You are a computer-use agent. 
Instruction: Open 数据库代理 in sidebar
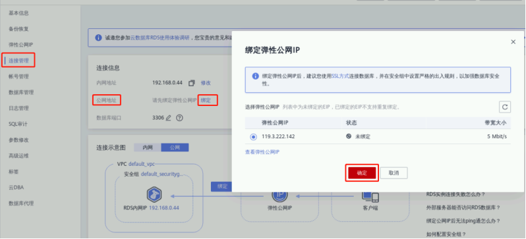pos(21,203)
